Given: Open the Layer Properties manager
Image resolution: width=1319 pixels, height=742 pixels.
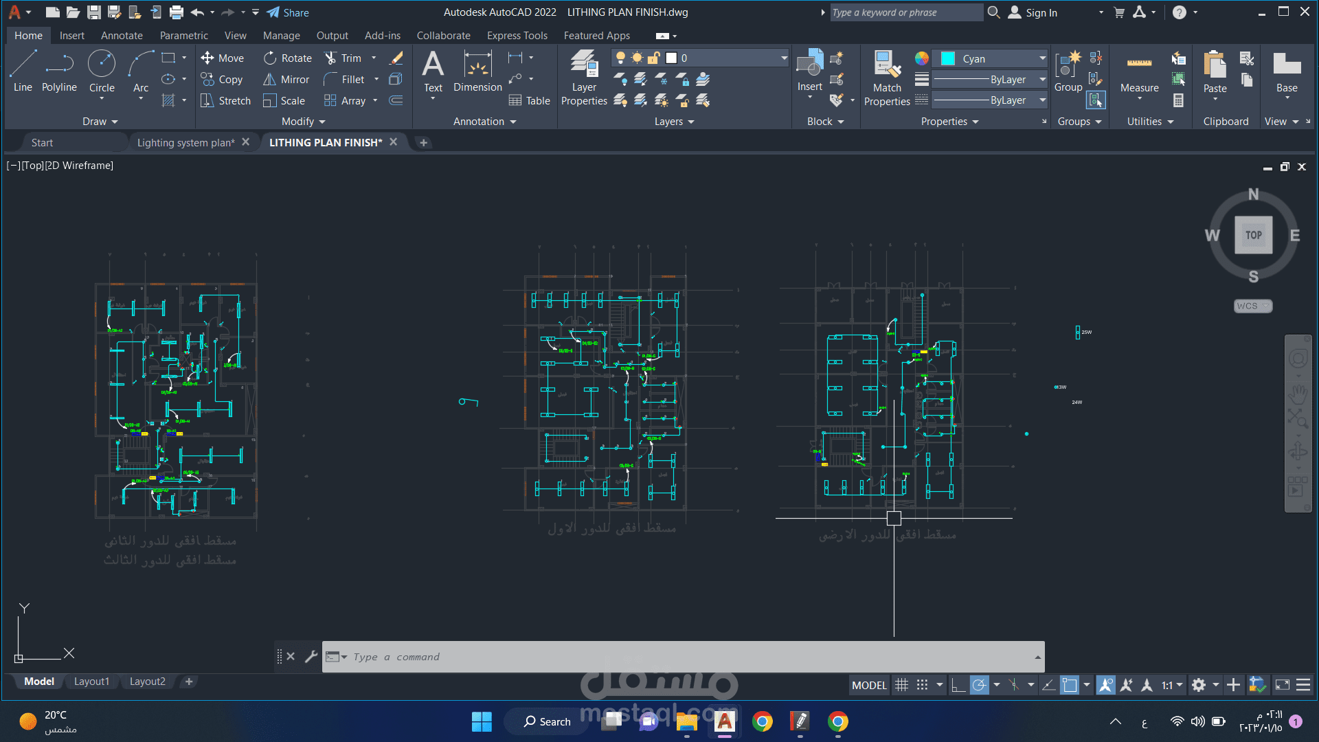Looking at the screenshot, I should (x=584, y=78).
